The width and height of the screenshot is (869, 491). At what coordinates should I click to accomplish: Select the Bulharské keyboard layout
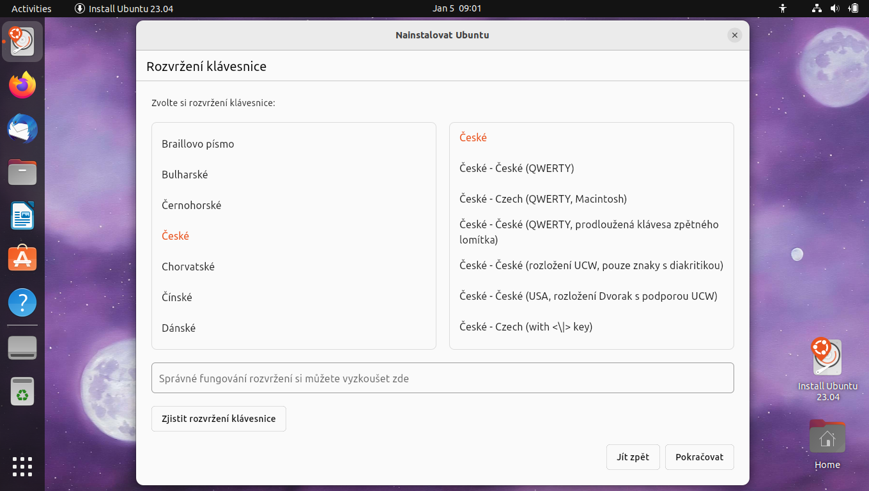(x=184, y=174)
